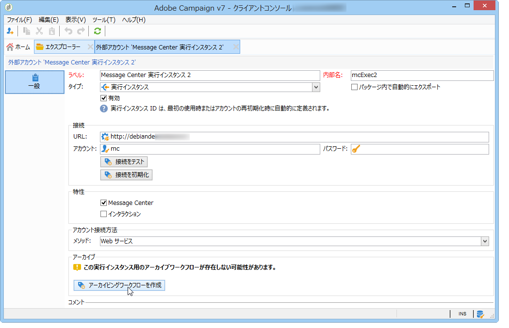
Task: Open the 編集(E) menu
Action: [x=49, y=20]
